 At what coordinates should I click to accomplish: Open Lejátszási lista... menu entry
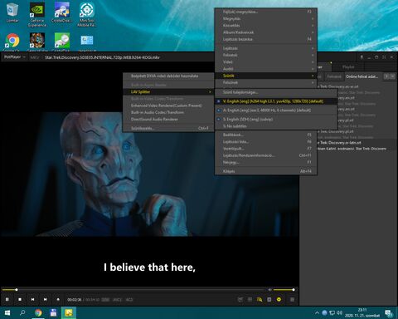pos(266,142)
